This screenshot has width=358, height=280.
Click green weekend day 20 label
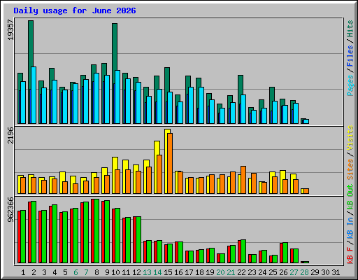coord(220,272)
